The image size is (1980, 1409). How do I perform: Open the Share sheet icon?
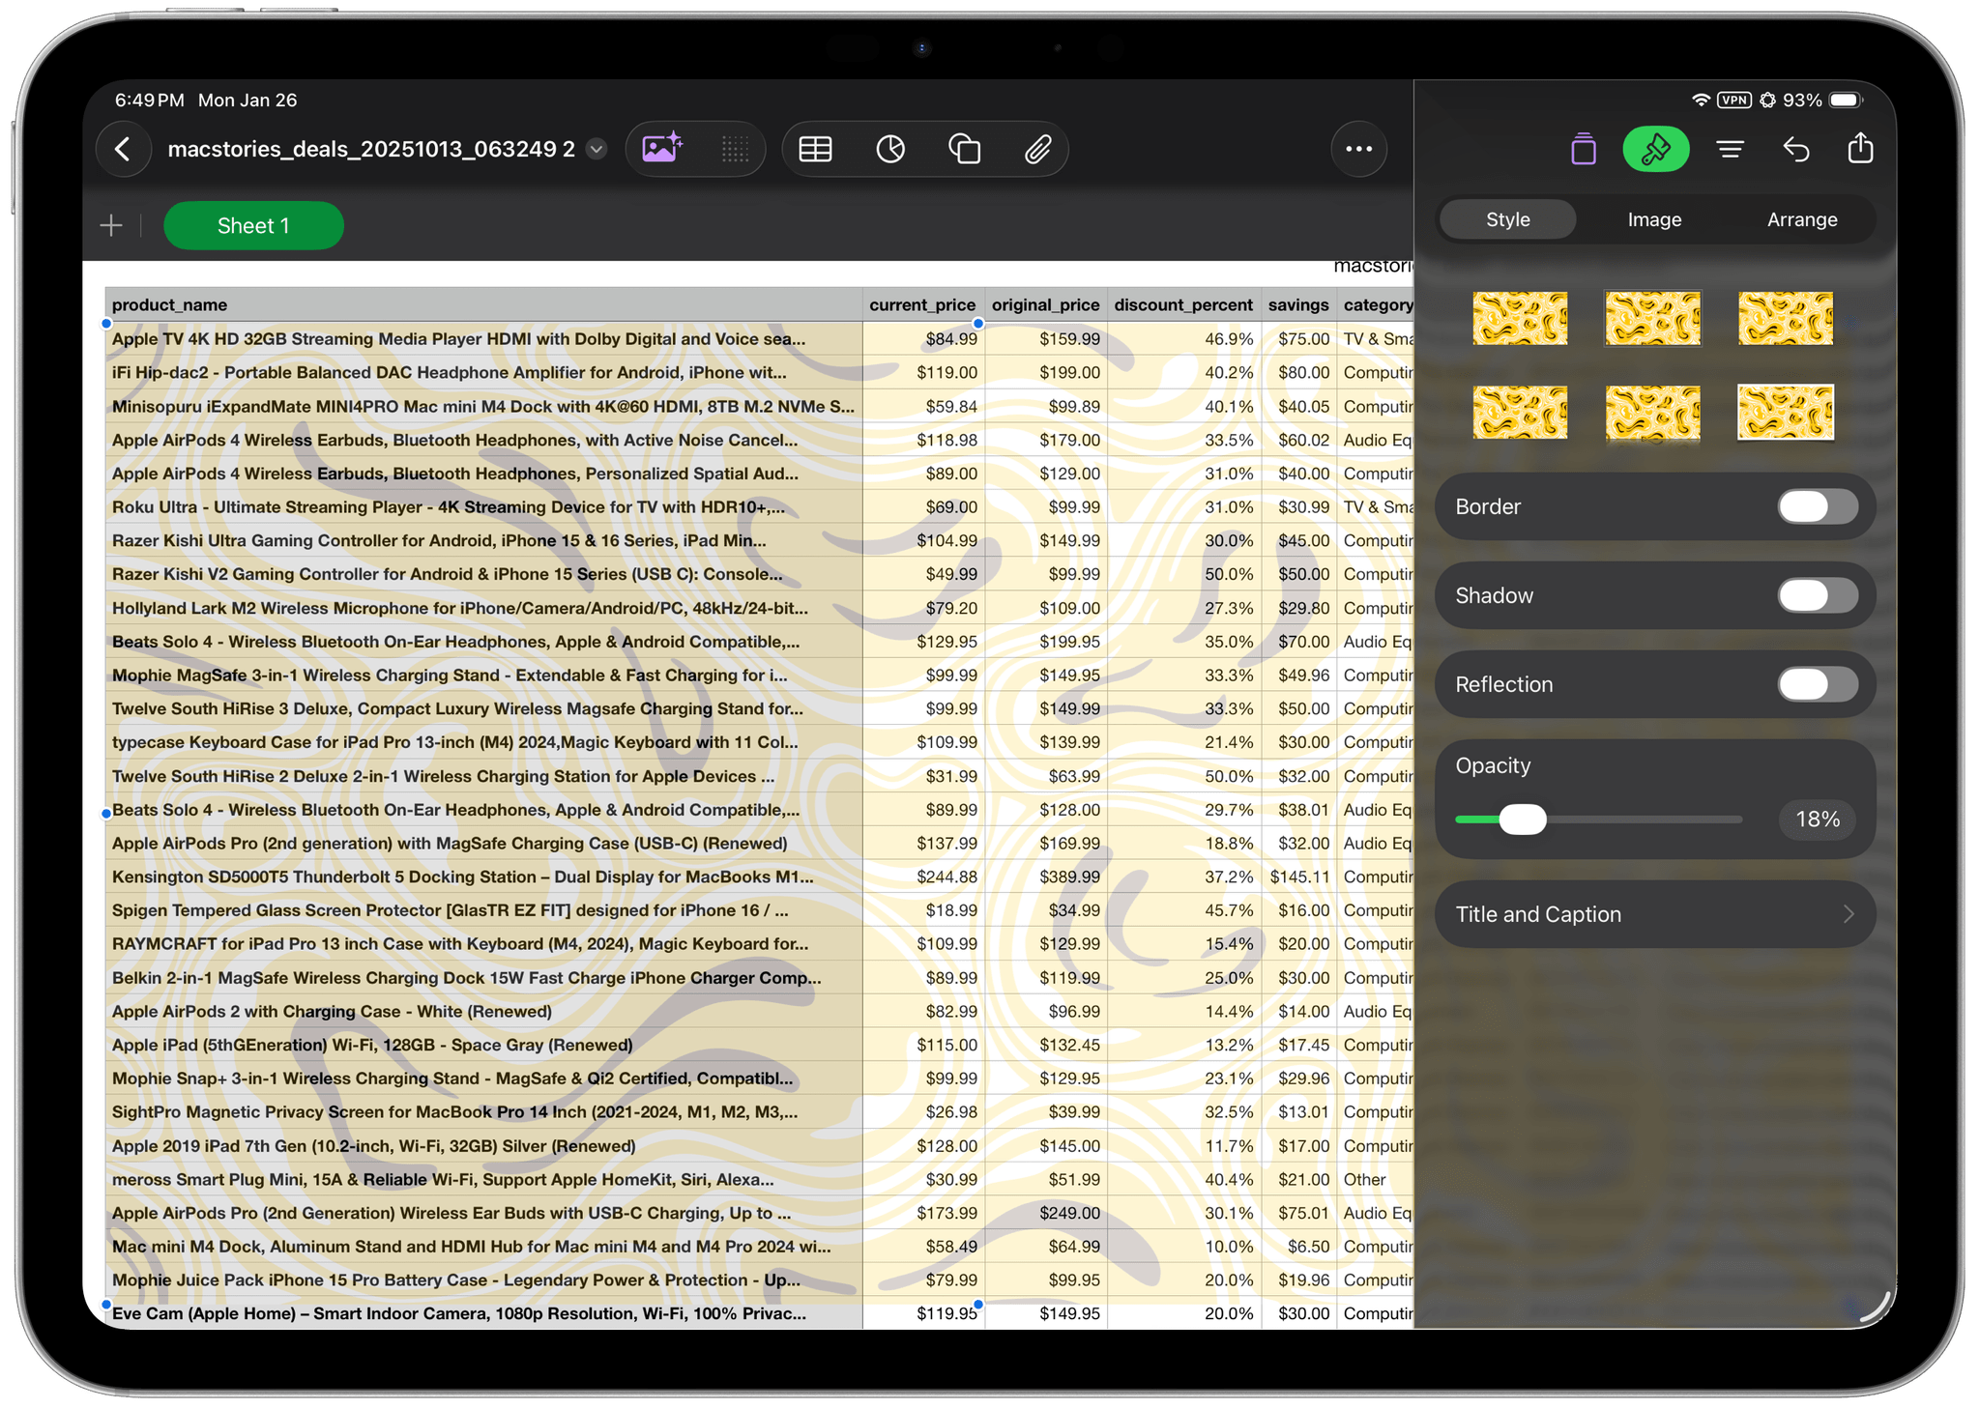pos(1861,149)
